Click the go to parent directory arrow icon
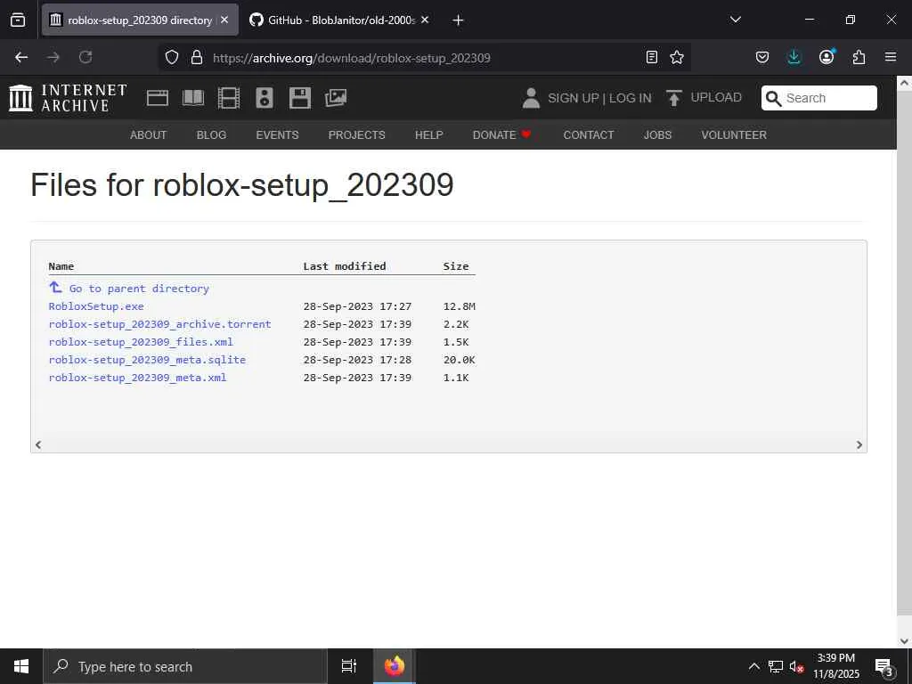 click(x=55, y=287)
